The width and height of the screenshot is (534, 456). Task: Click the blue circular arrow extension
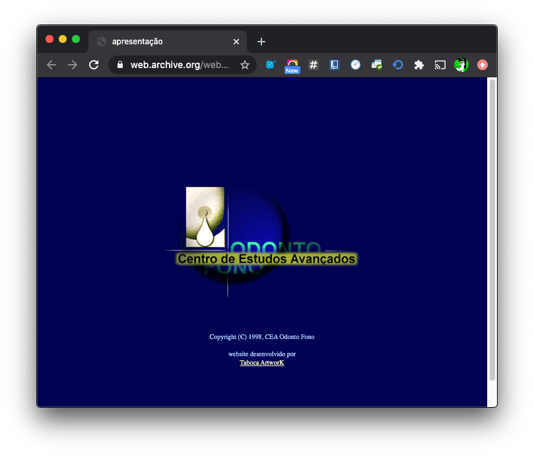pos(397,65)
